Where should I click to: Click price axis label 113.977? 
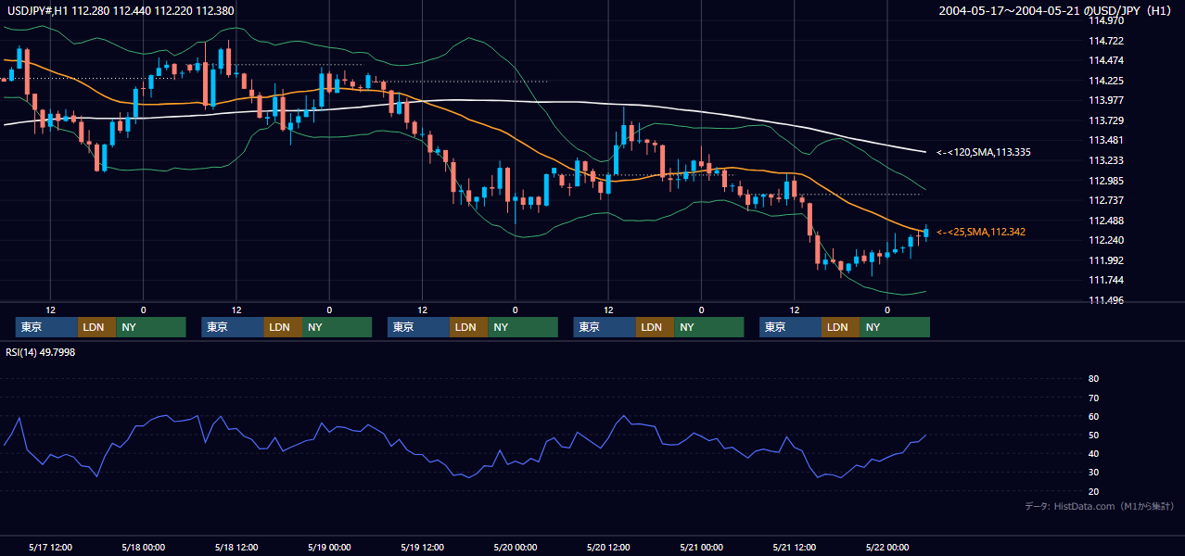[x=1105, y=100]
